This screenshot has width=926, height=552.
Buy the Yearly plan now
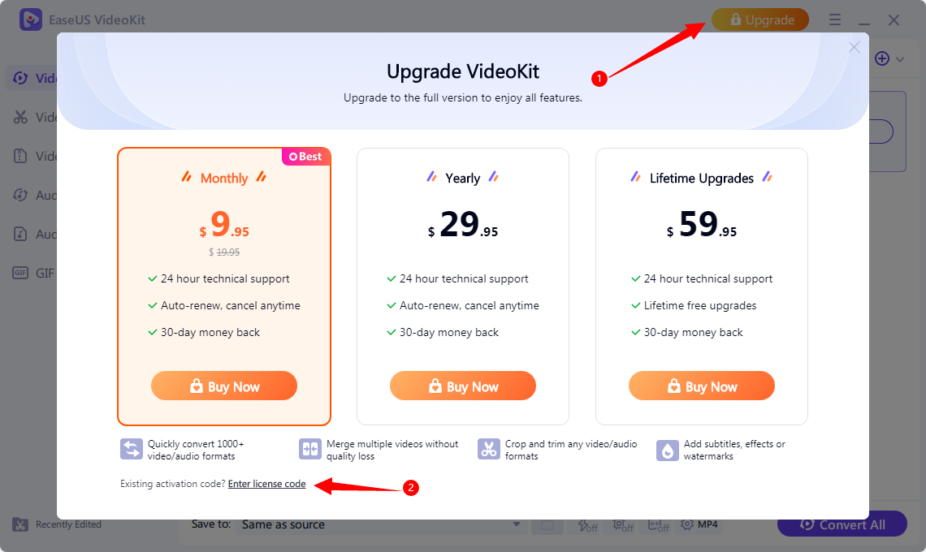click(x=462, y=386)
